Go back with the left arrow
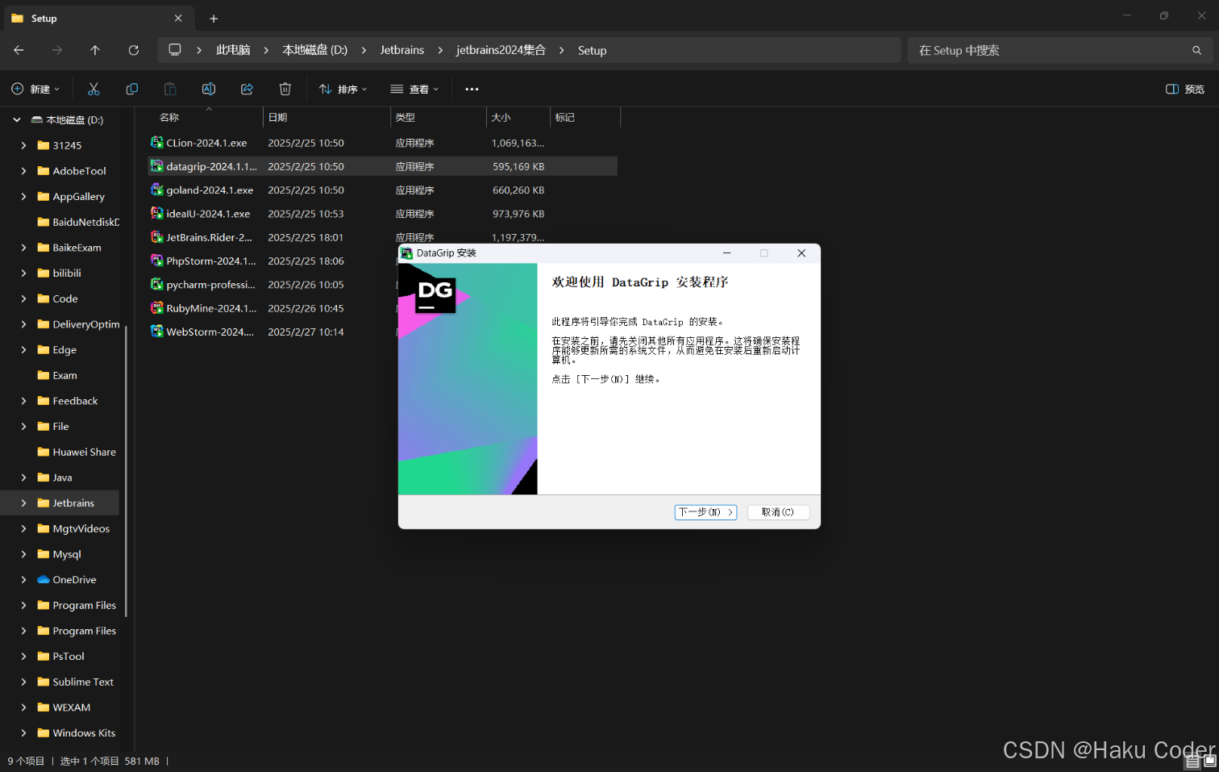Viewport: 1219px width, 772px height. pos(19,50)
